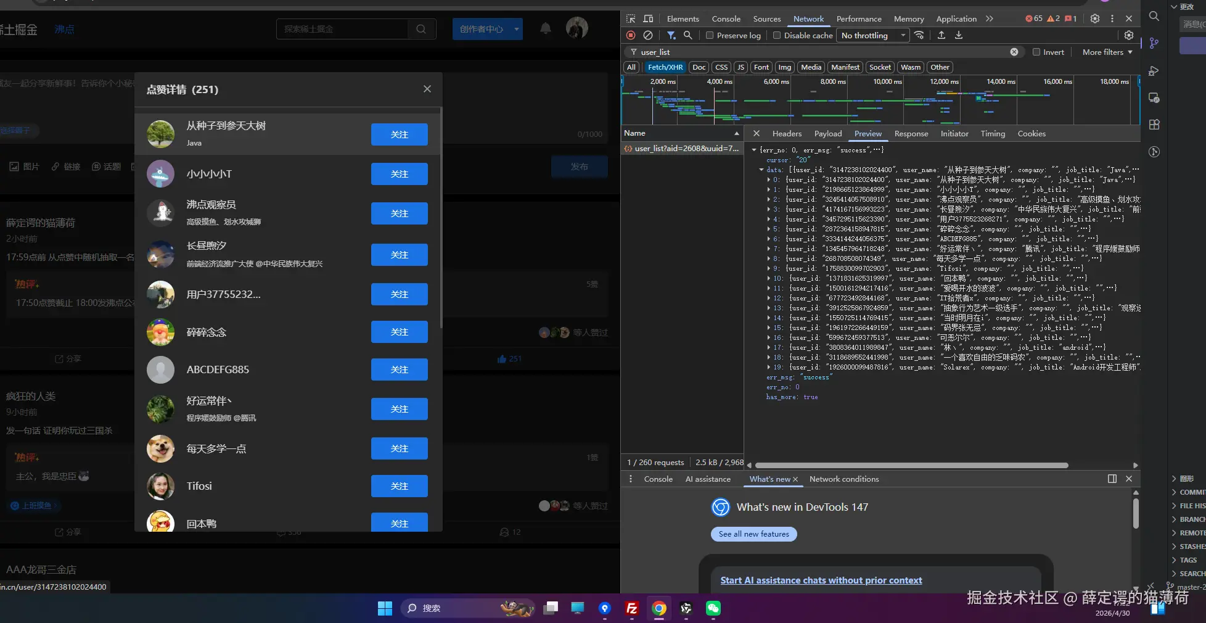The width and height of the screenshot is (1206, 623).
Task: Collapse the root response object in Preview
Action: [x=753, y=150]
